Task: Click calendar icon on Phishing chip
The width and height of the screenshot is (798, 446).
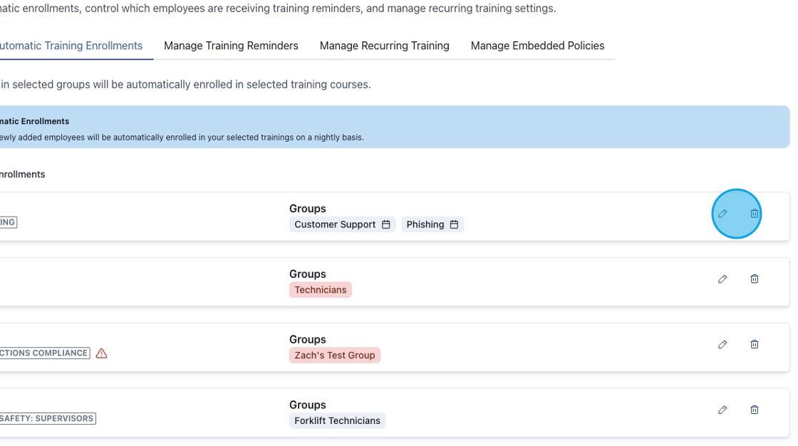Action: [x=454, y=224]
